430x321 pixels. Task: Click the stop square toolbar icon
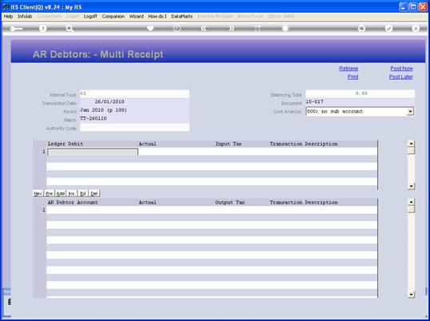click(x=285, y=28)
